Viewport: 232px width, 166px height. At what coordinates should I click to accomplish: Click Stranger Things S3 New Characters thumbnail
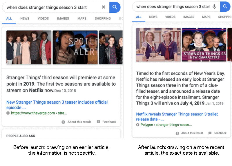tap(204, 45)
